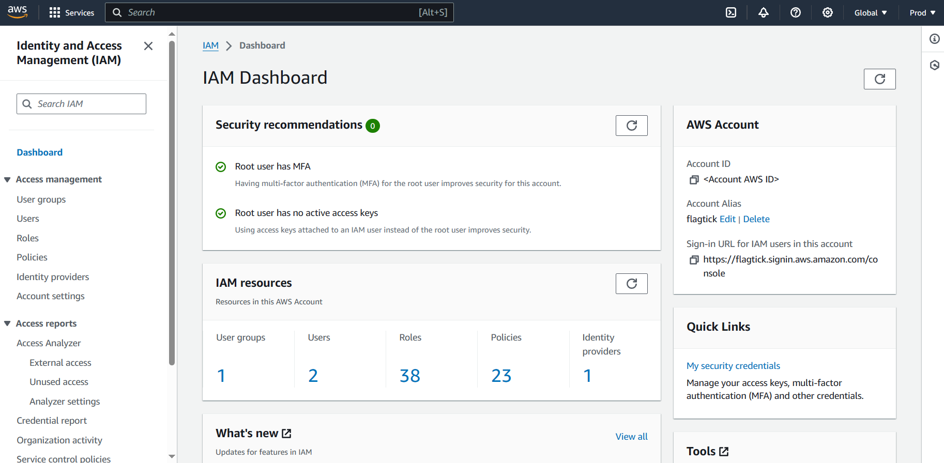Copy the Account ID using copy icon
The height and width of the screenshot is (463, 944).
pos(694,180)
